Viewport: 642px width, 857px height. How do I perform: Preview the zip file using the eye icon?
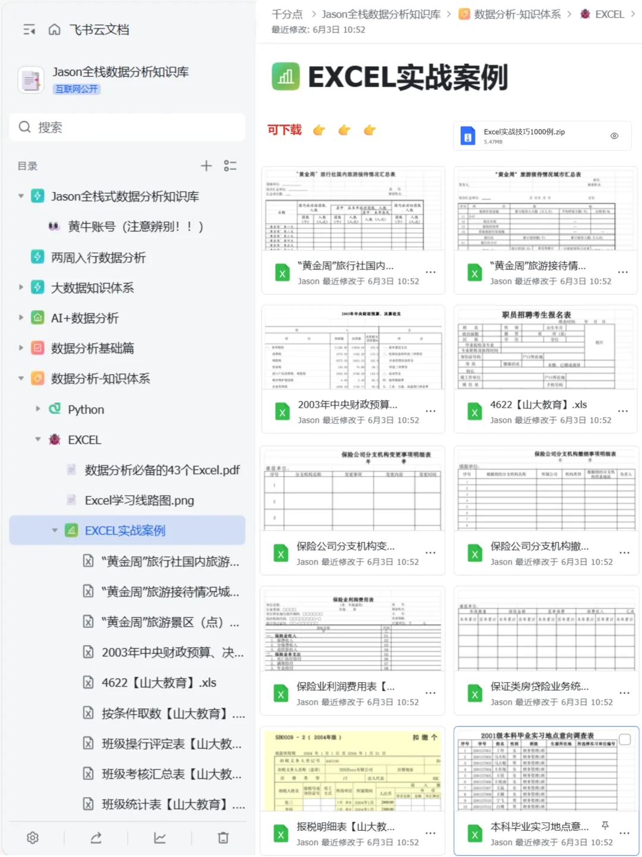(614, 136)
